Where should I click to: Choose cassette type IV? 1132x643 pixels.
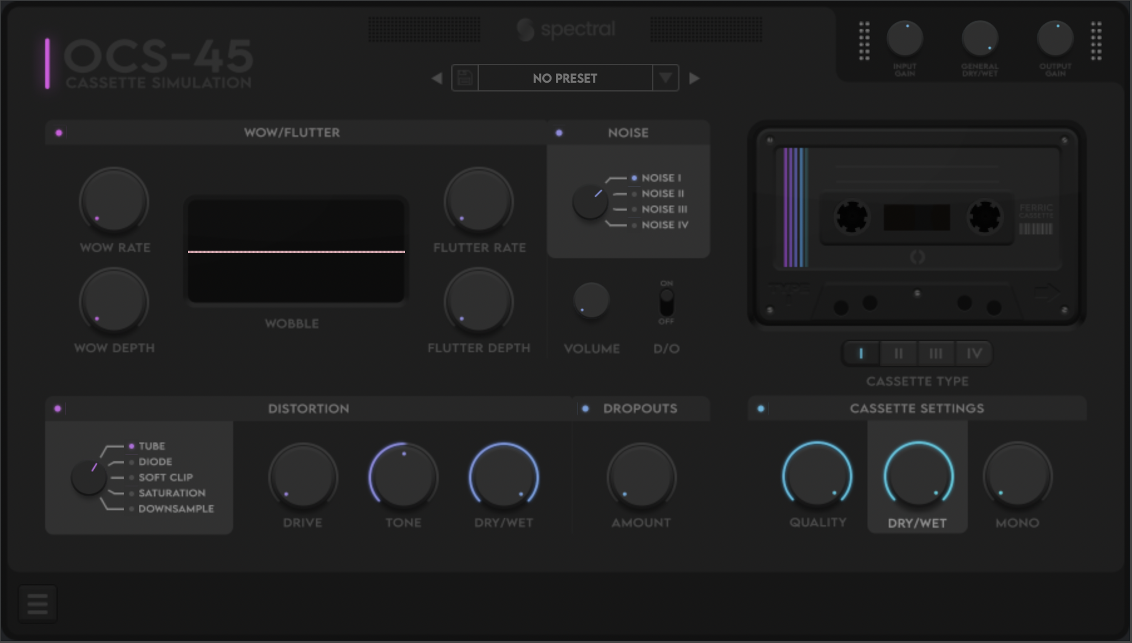pyautogui.click(x=973, y=353)
